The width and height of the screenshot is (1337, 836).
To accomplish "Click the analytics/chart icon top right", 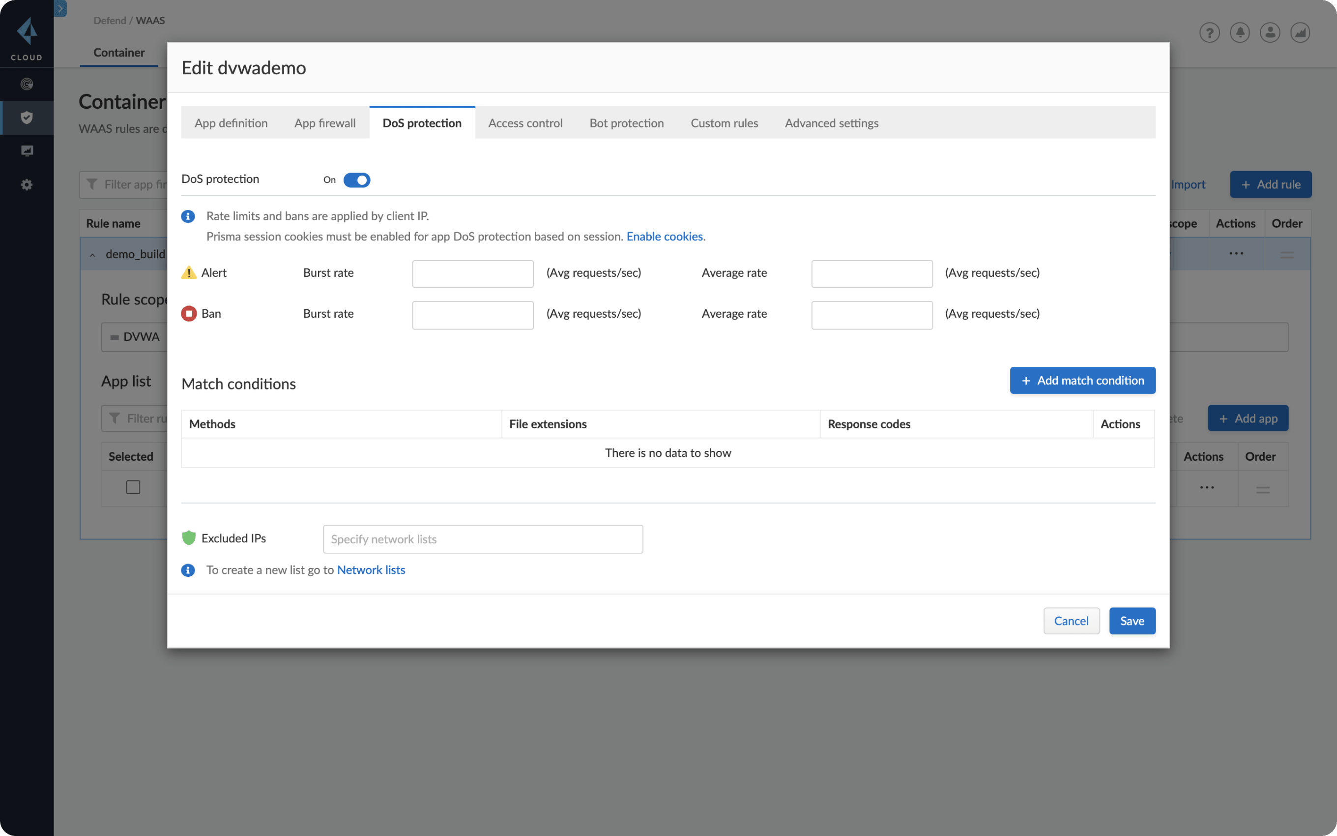I will tap(1301, 32).
